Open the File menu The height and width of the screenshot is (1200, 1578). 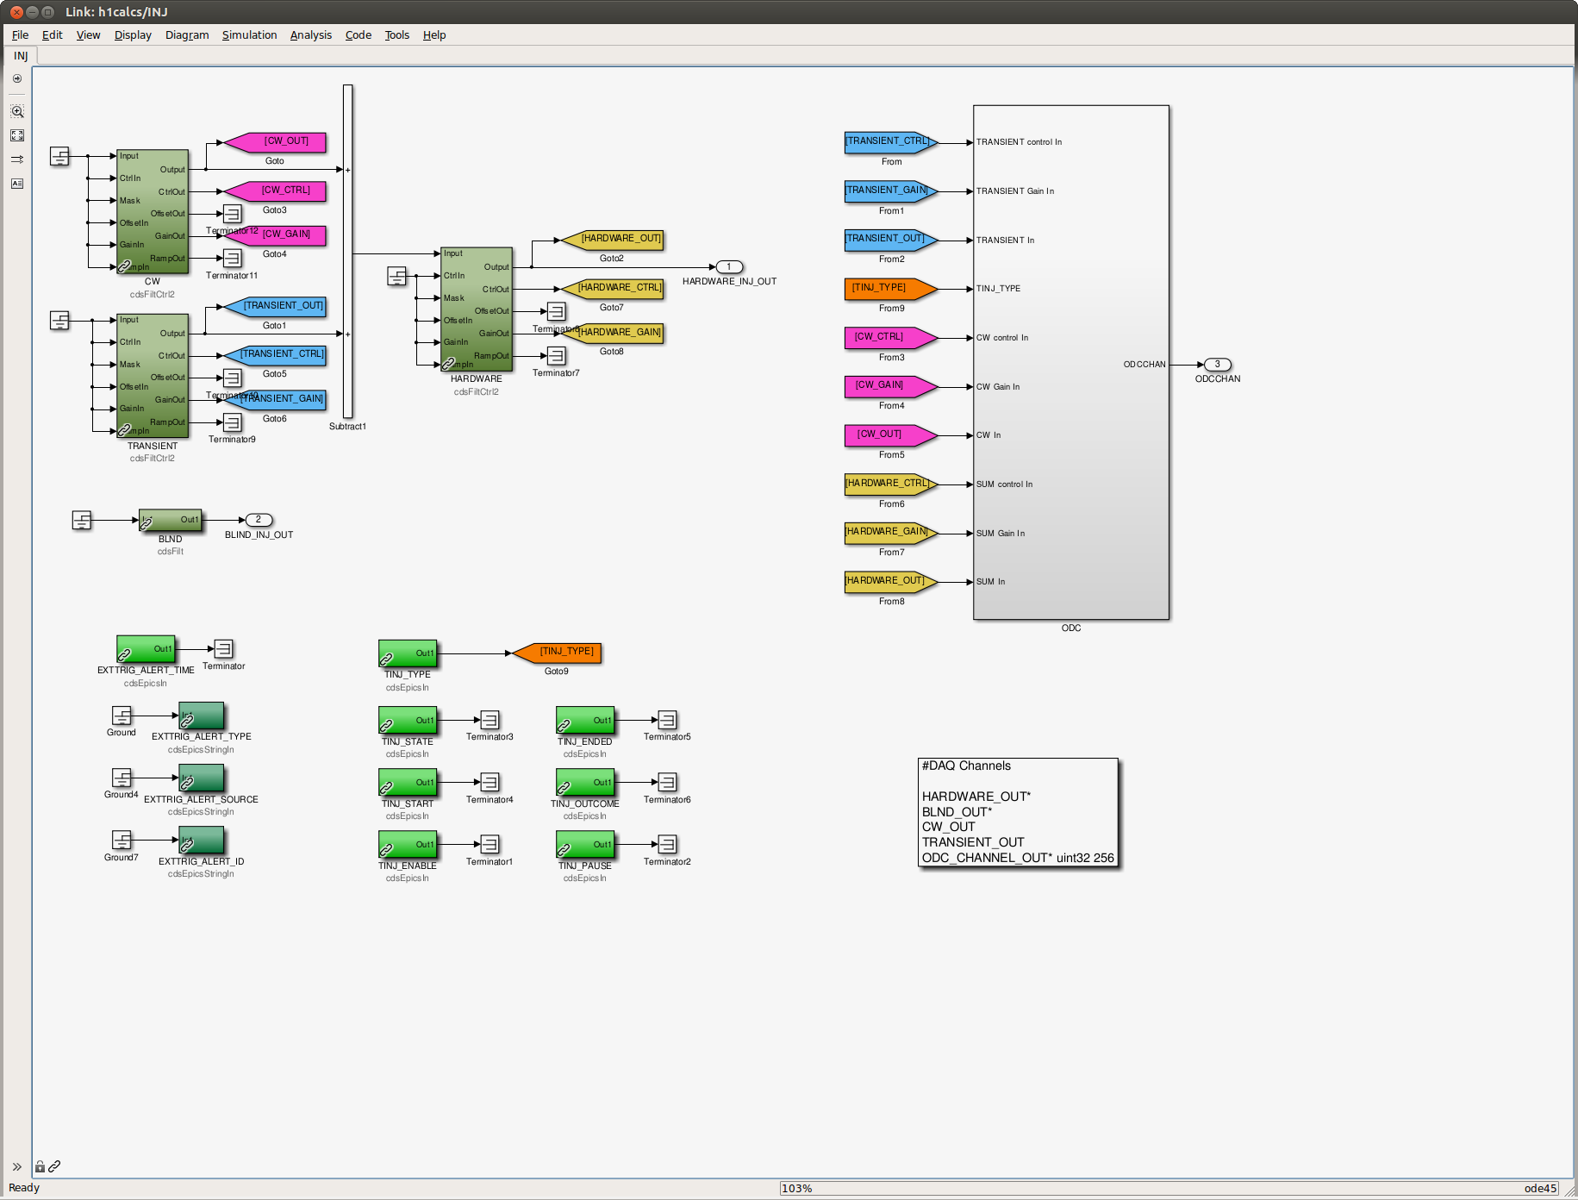(x=20, y=35)
